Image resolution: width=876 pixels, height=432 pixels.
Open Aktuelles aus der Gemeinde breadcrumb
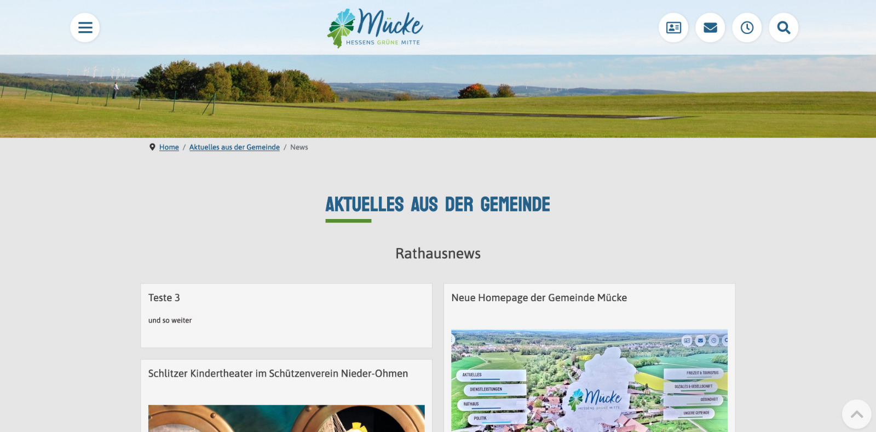[234, 147]
